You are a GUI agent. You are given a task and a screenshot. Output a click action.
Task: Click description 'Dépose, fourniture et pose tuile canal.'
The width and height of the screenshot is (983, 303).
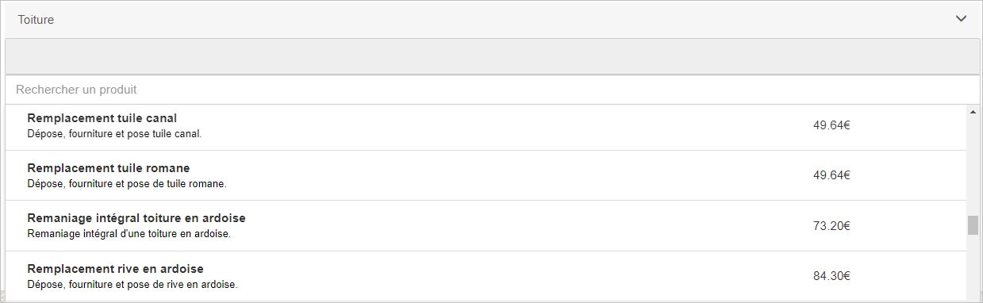tap(114, 133)
